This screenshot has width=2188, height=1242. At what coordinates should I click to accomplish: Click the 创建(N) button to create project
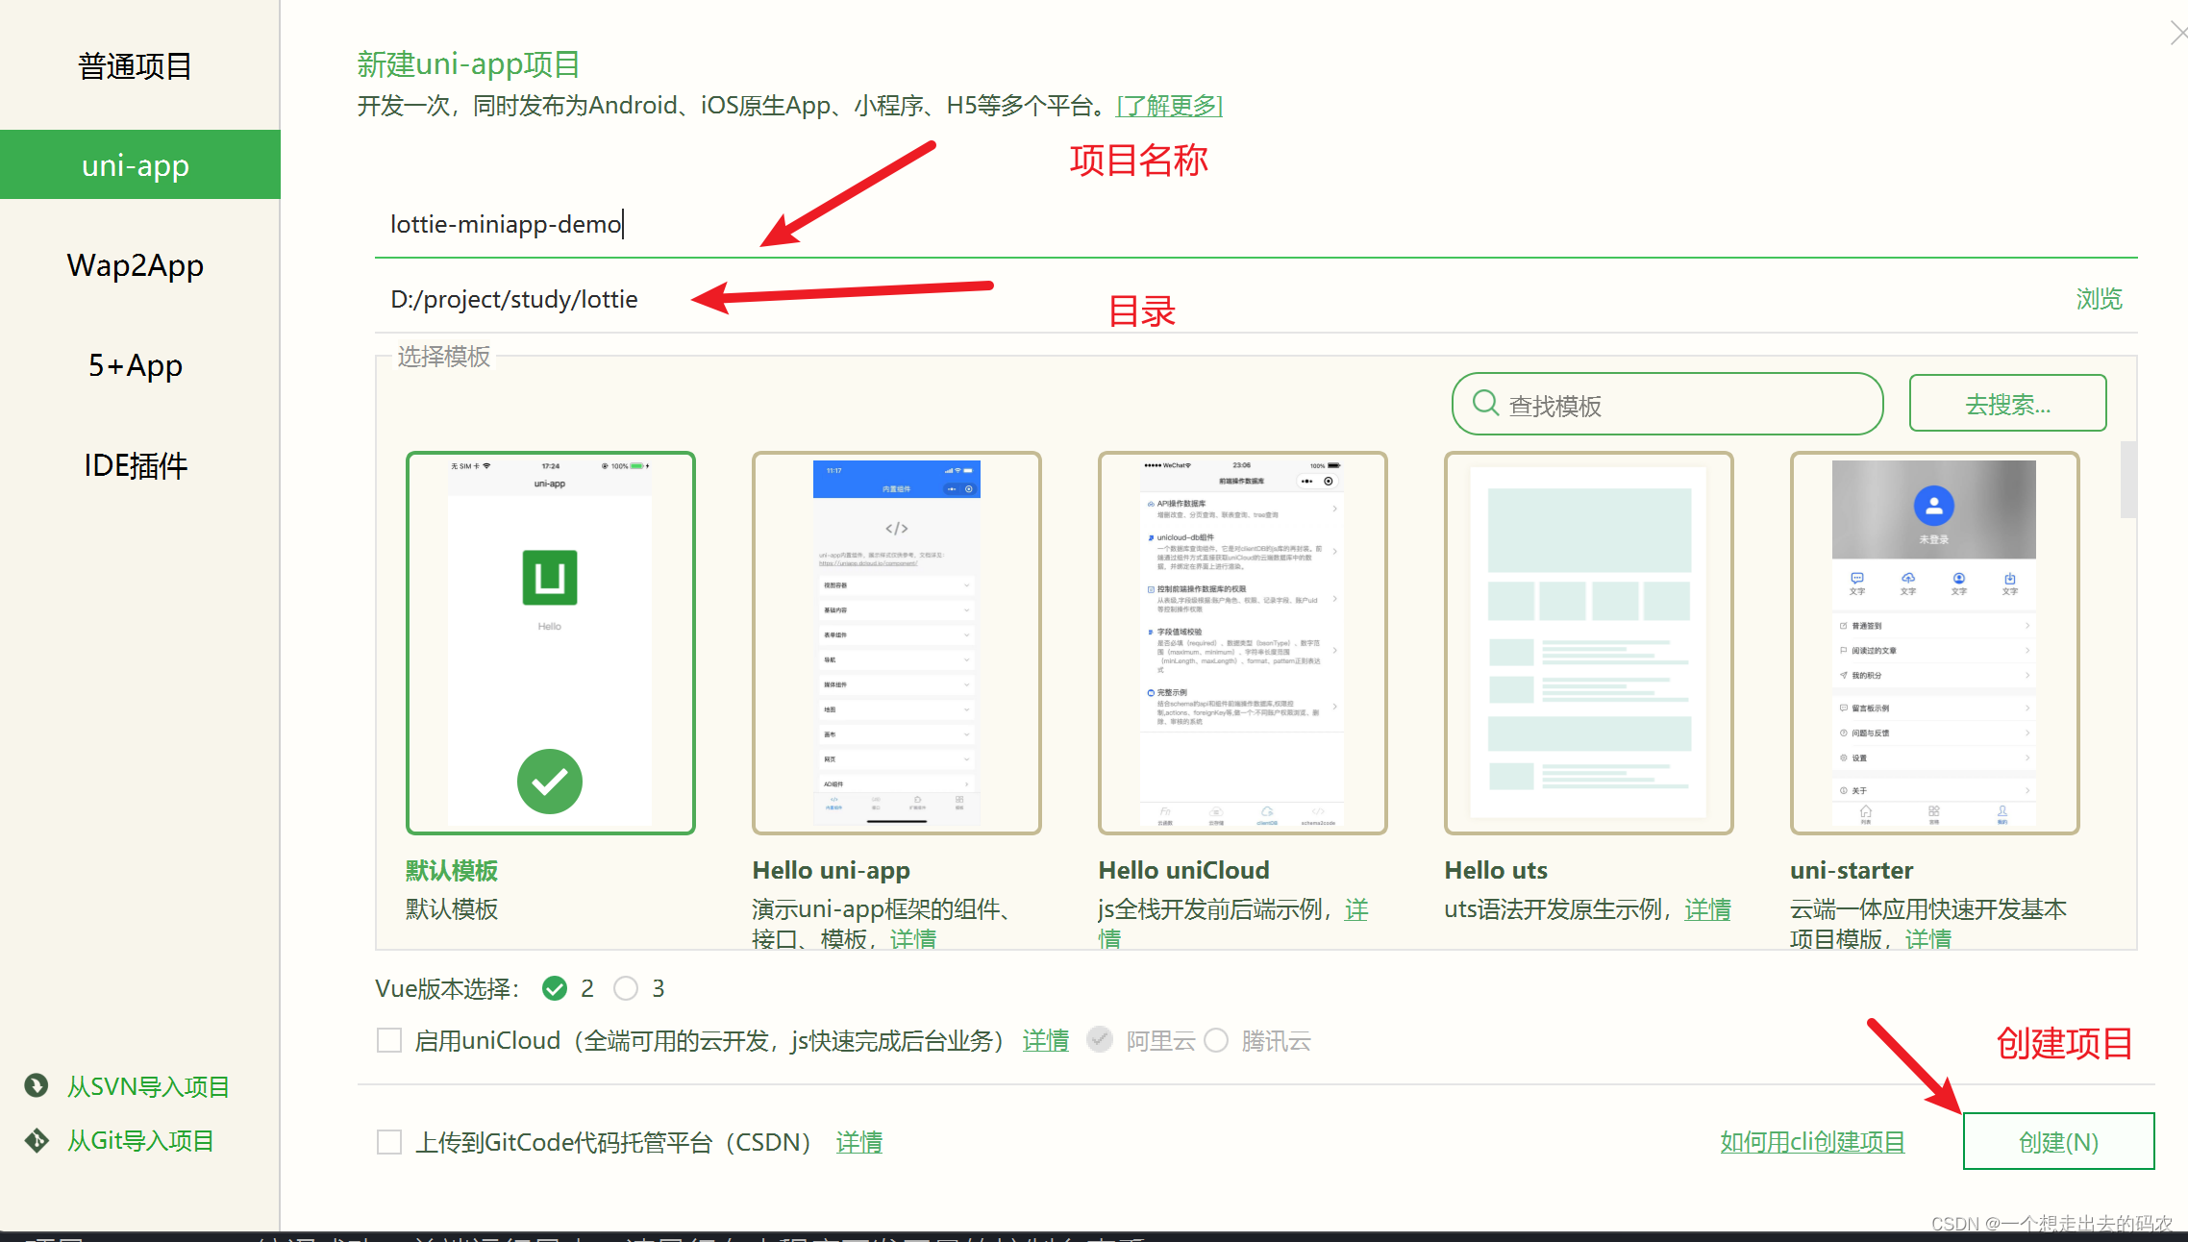[2058, 1142]
